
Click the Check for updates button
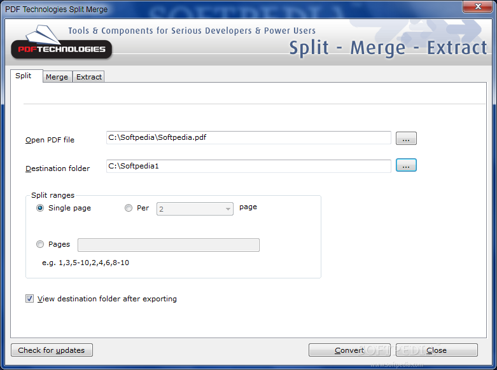point(52,350)
